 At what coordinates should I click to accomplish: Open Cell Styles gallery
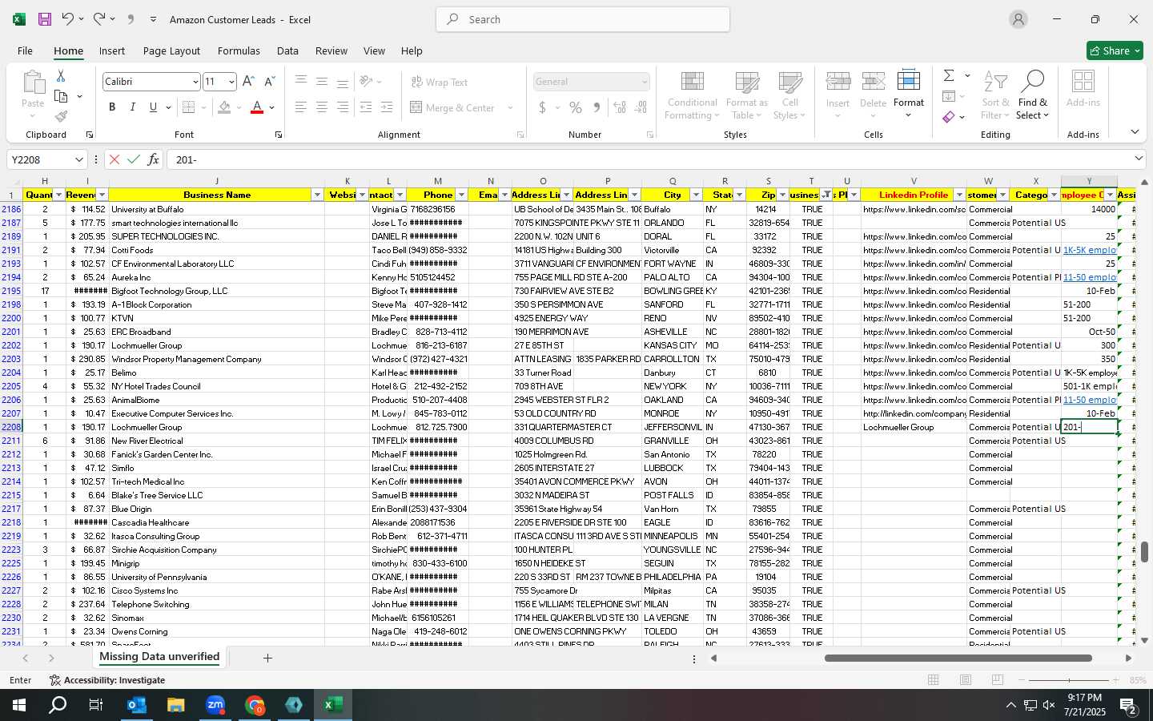(789, 96)
